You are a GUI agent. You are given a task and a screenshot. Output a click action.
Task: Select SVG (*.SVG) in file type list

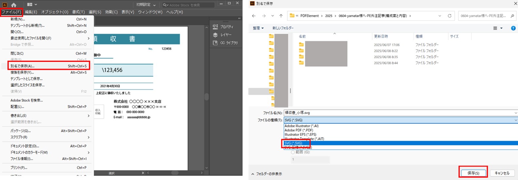[401, 143]
